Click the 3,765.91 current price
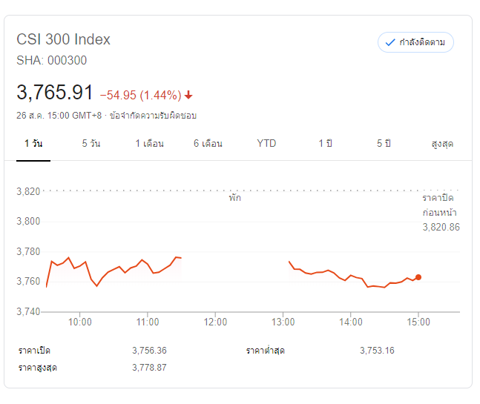480x404 pixels. [x=55, y=93]
